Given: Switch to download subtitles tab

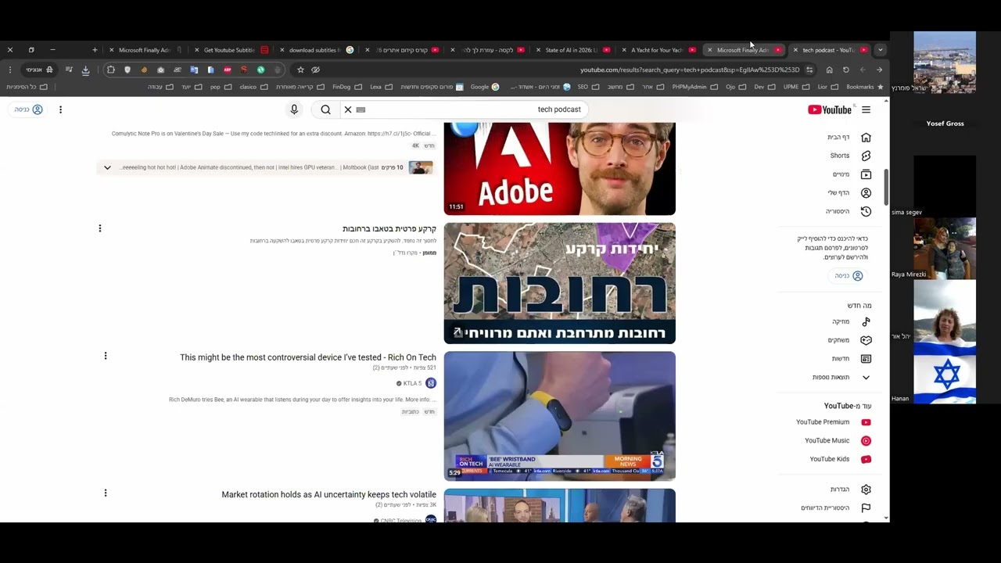Looking at the screenshot, I should (x=314, y=50).
